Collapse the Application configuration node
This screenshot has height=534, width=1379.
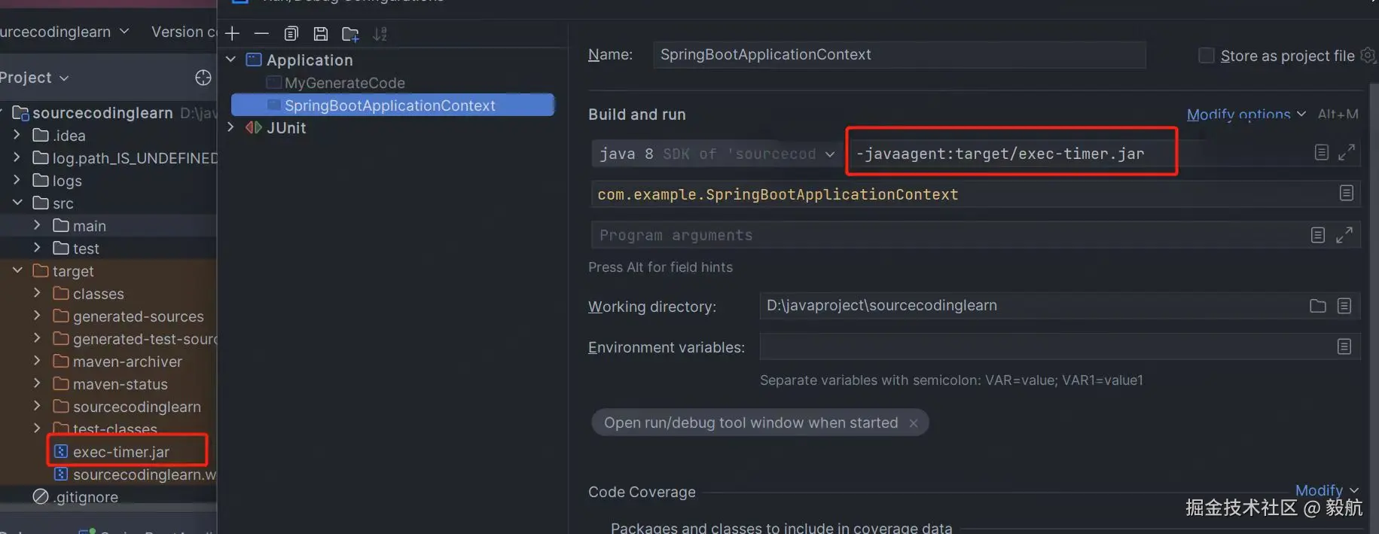pos(231,60)
